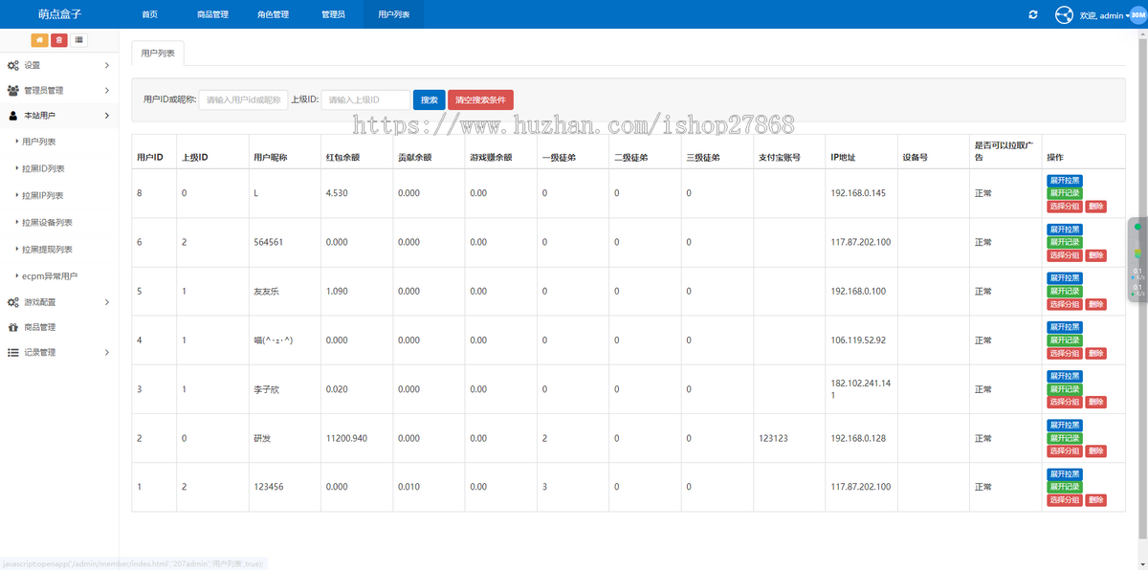Click the 红包余额 column header

(x=342, y=157)
